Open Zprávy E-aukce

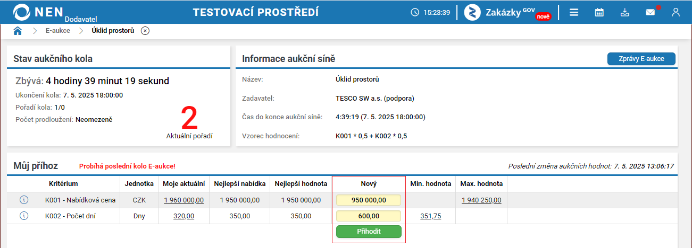(x=641, y=59)
